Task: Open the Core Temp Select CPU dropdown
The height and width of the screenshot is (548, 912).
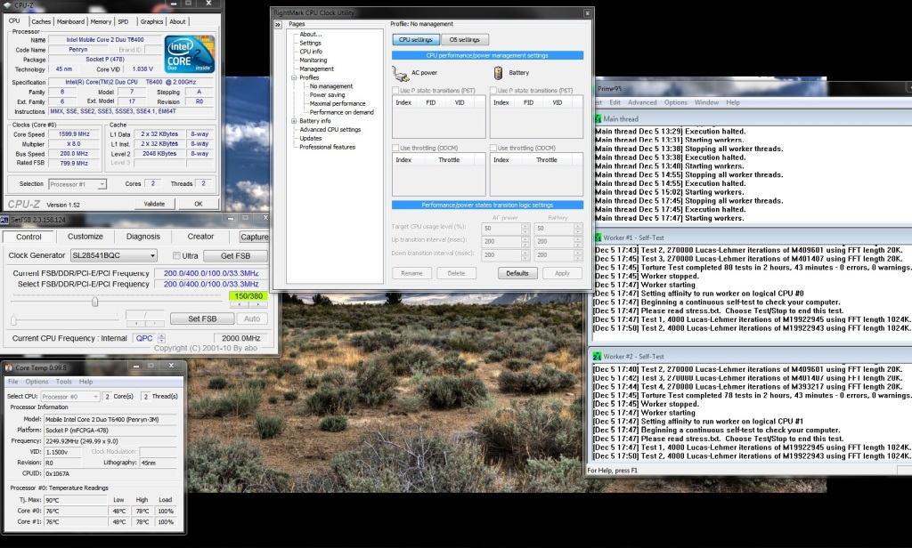Action: pyautogui.click(x=69, y=397)
